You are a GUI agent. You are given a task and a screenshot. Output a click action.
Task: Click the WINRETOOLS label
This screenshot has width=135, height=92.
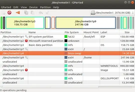point(109,66)
